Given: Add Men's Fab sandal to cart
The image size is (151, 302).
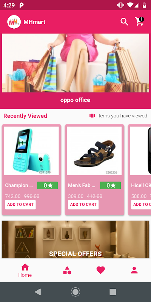Looking at the screenshot, I should 83,205.
